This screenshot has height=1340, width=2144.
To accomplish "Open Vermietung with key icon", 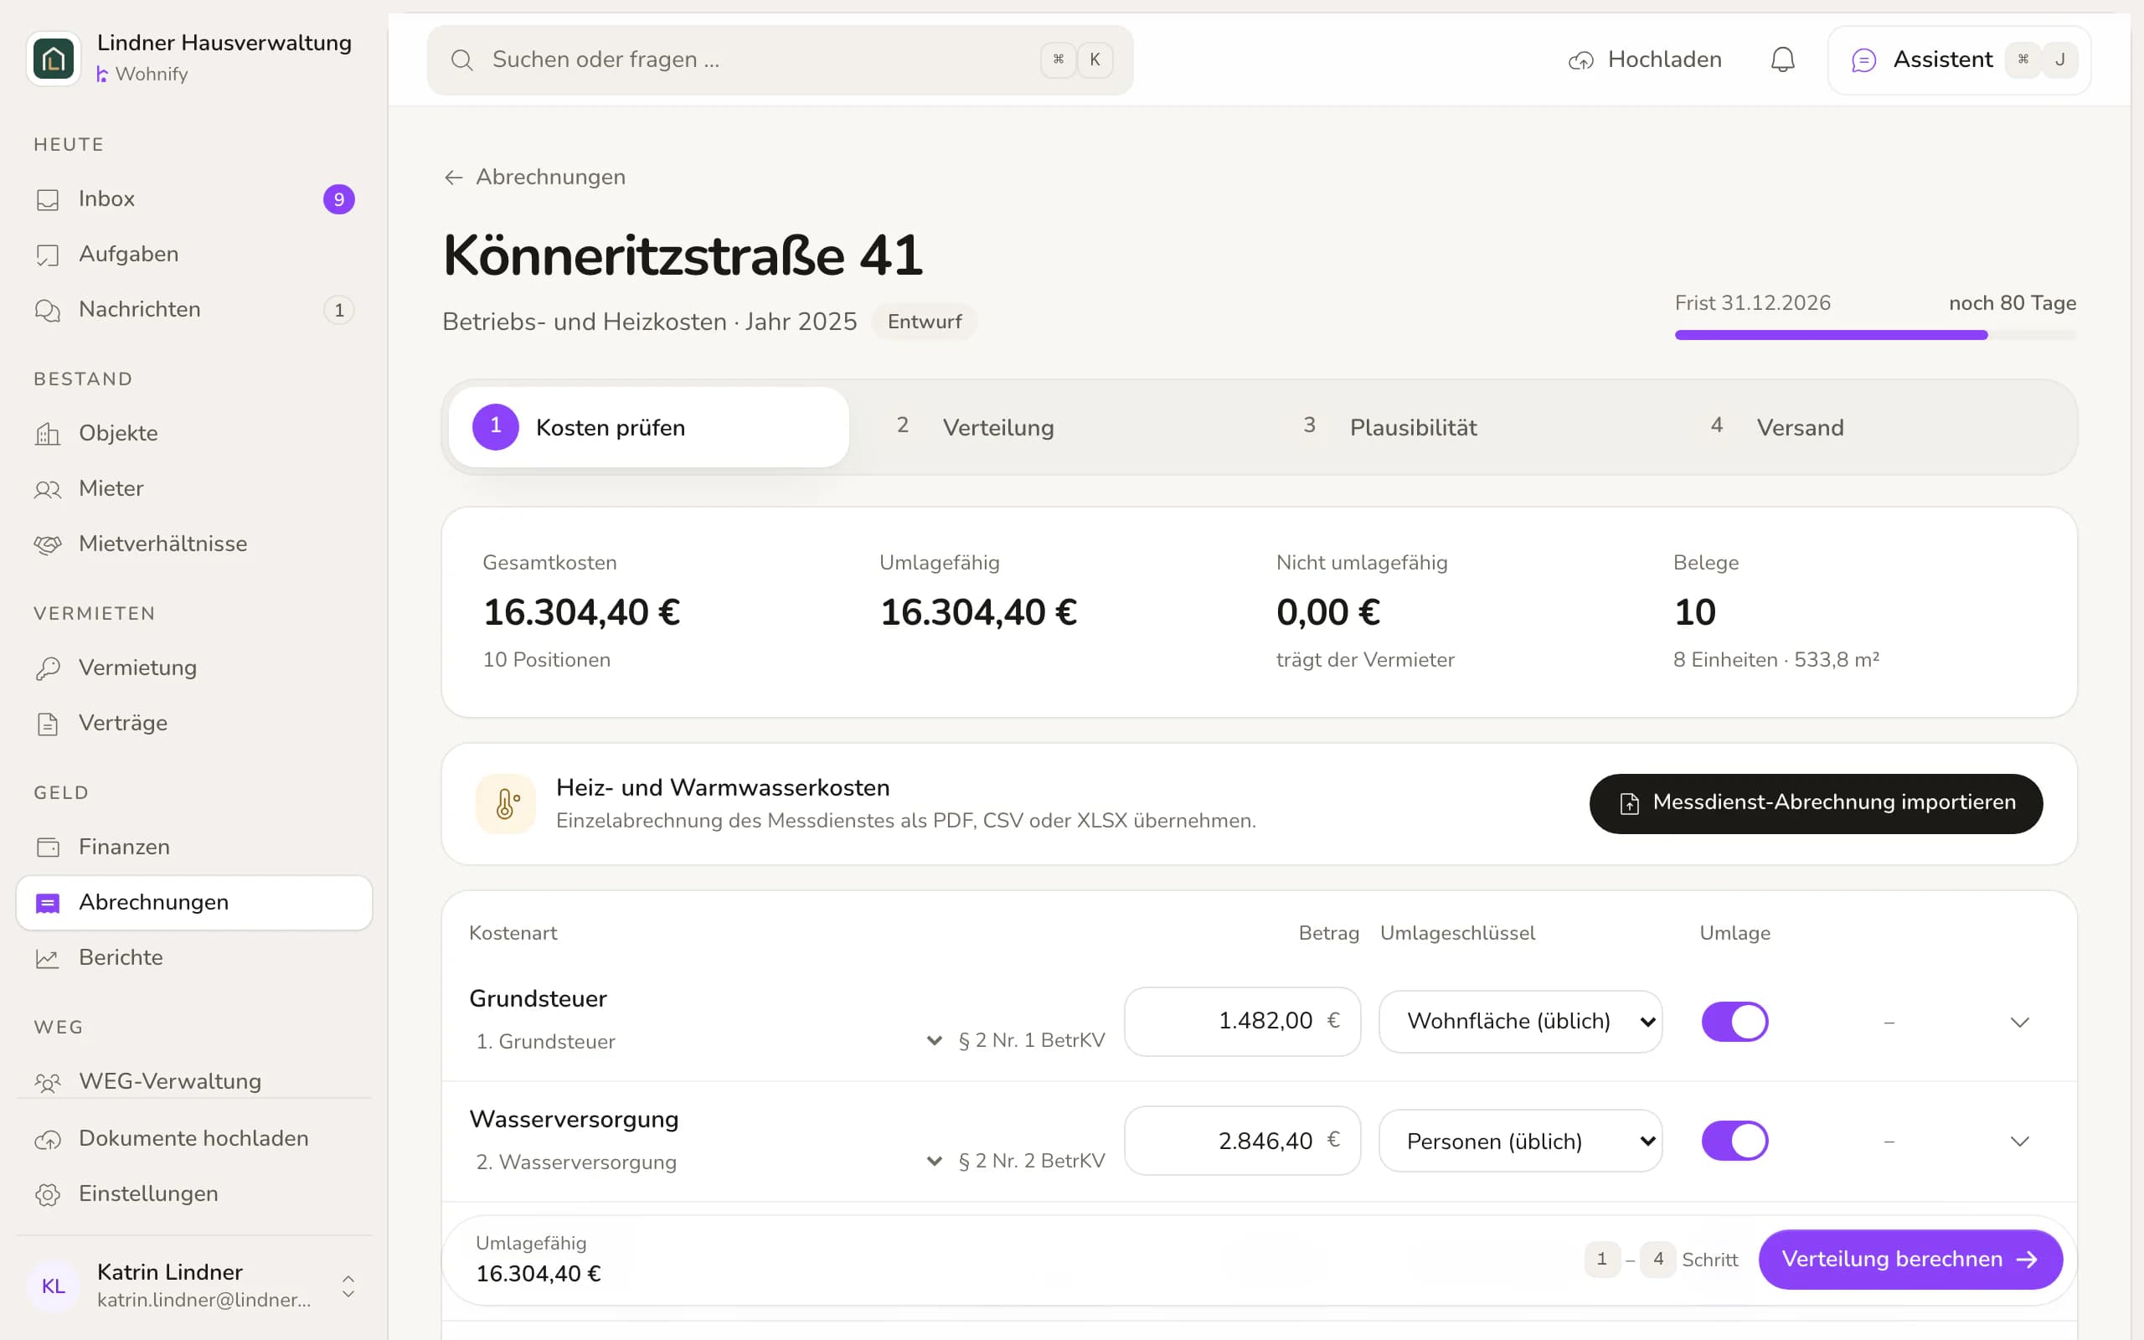I will (194, 667).
